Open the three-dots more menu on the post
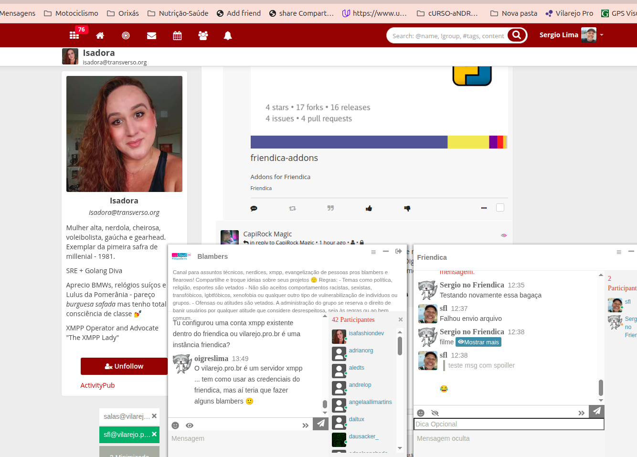The image size is (637, 457). tap(484, 208)
